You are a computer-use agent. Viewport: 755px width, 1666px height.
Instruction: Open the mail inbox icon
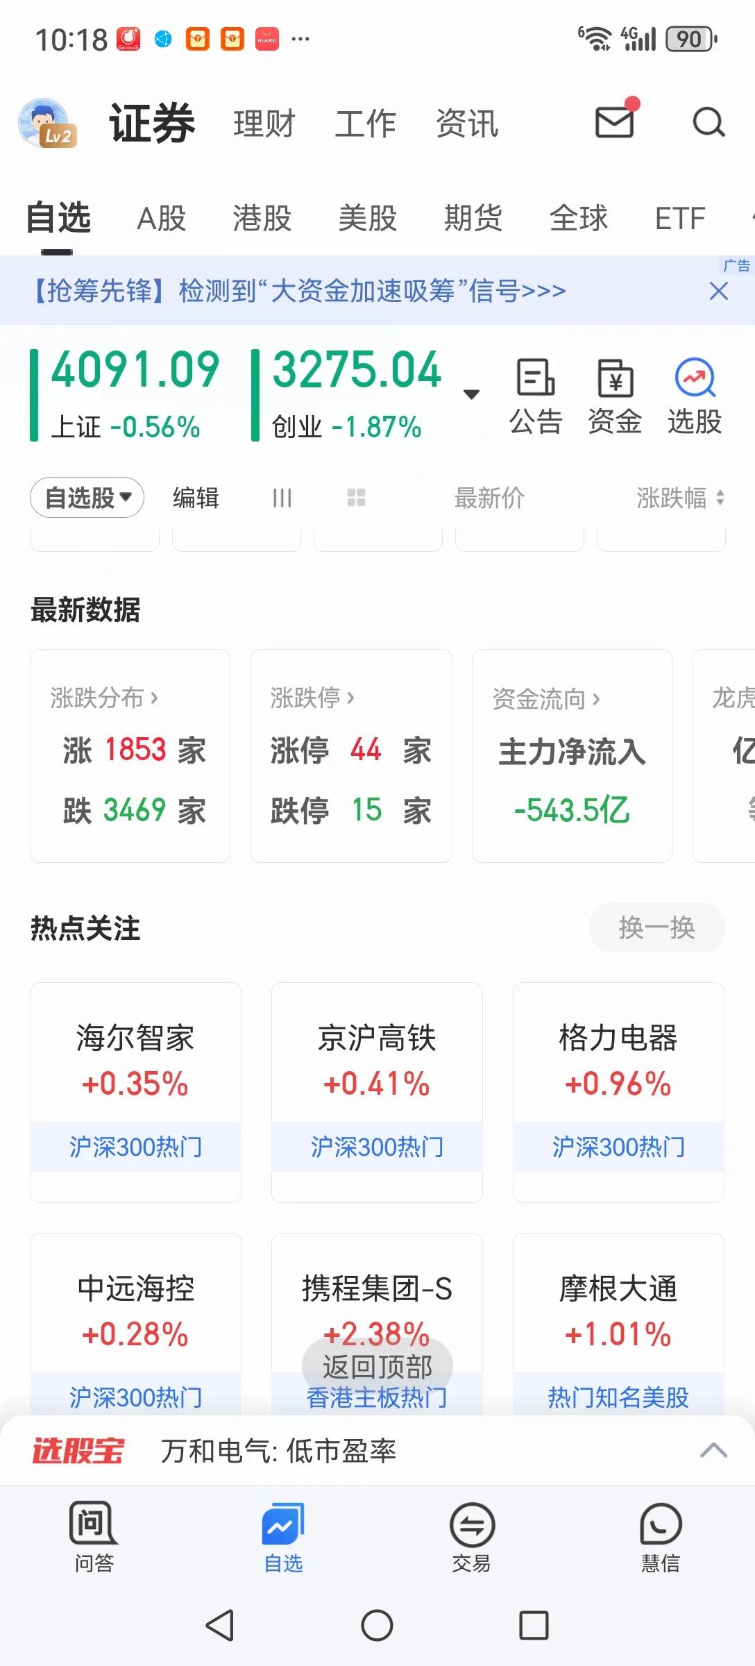(615, 122)
